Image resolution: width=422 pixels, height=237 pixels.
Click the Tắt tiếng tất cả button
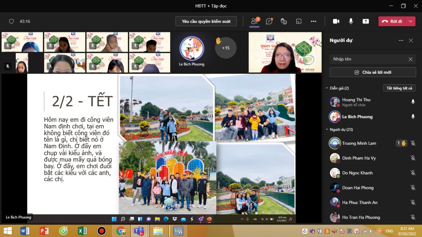pyautogui.click(x=399, y=88)
